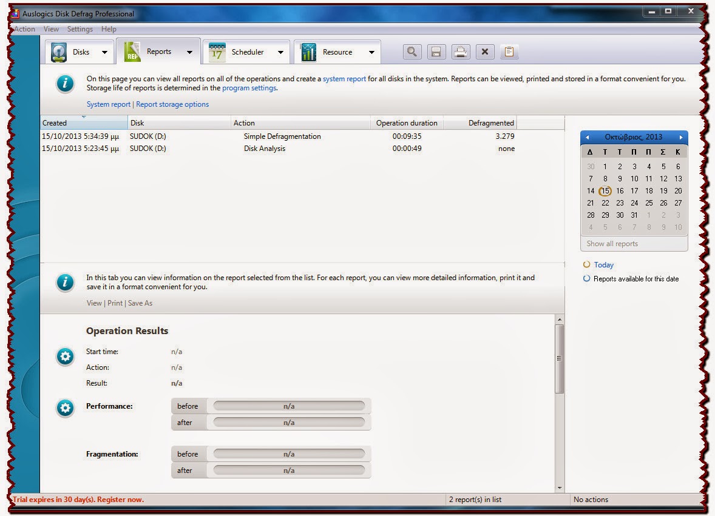Click scroll down arrow of results panel
Image resolution: width=715 pixels, height=516 pixels.
[560, 488]
